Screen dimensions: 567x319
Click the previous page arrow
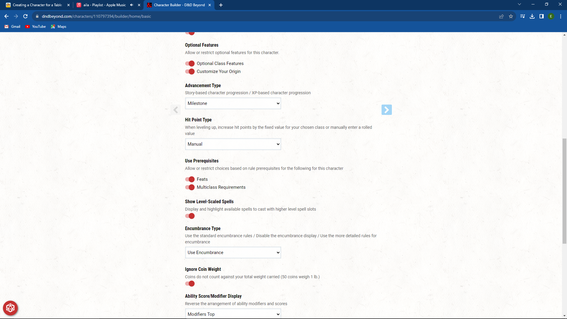(x=175, y=110)
